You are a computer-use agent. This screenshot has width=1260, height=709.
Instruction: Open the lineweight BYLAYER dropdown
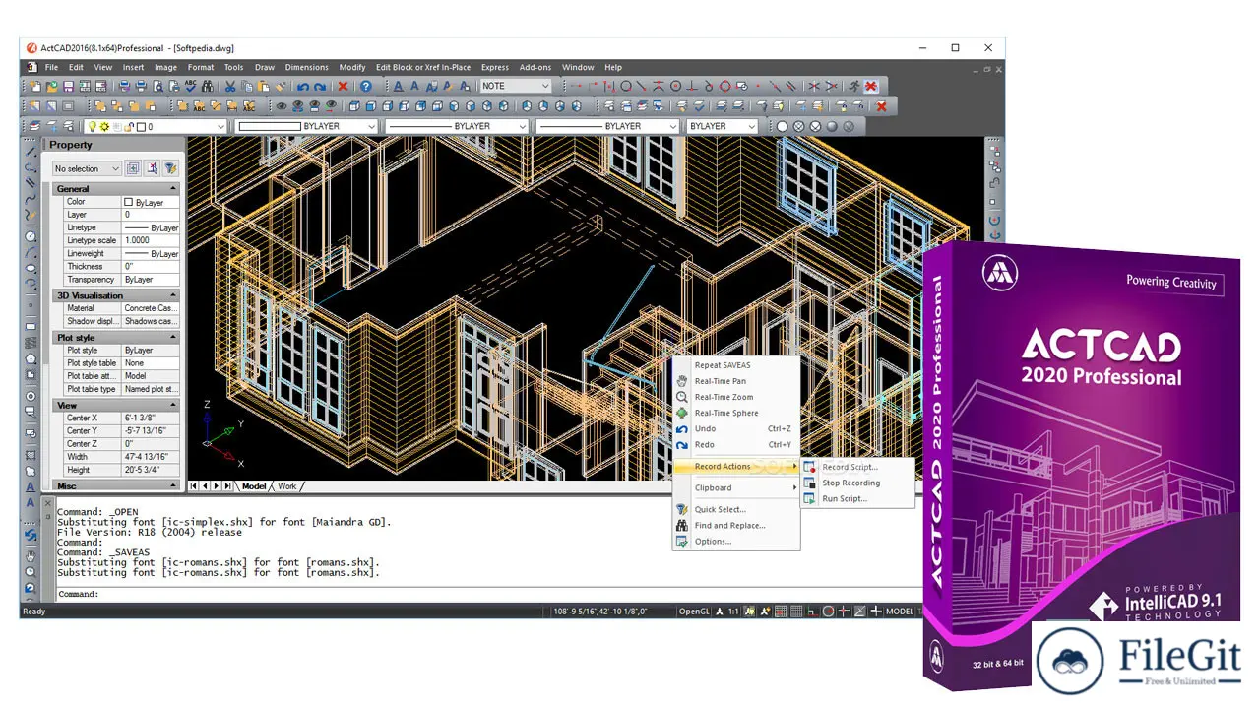[x=607, y=126]
